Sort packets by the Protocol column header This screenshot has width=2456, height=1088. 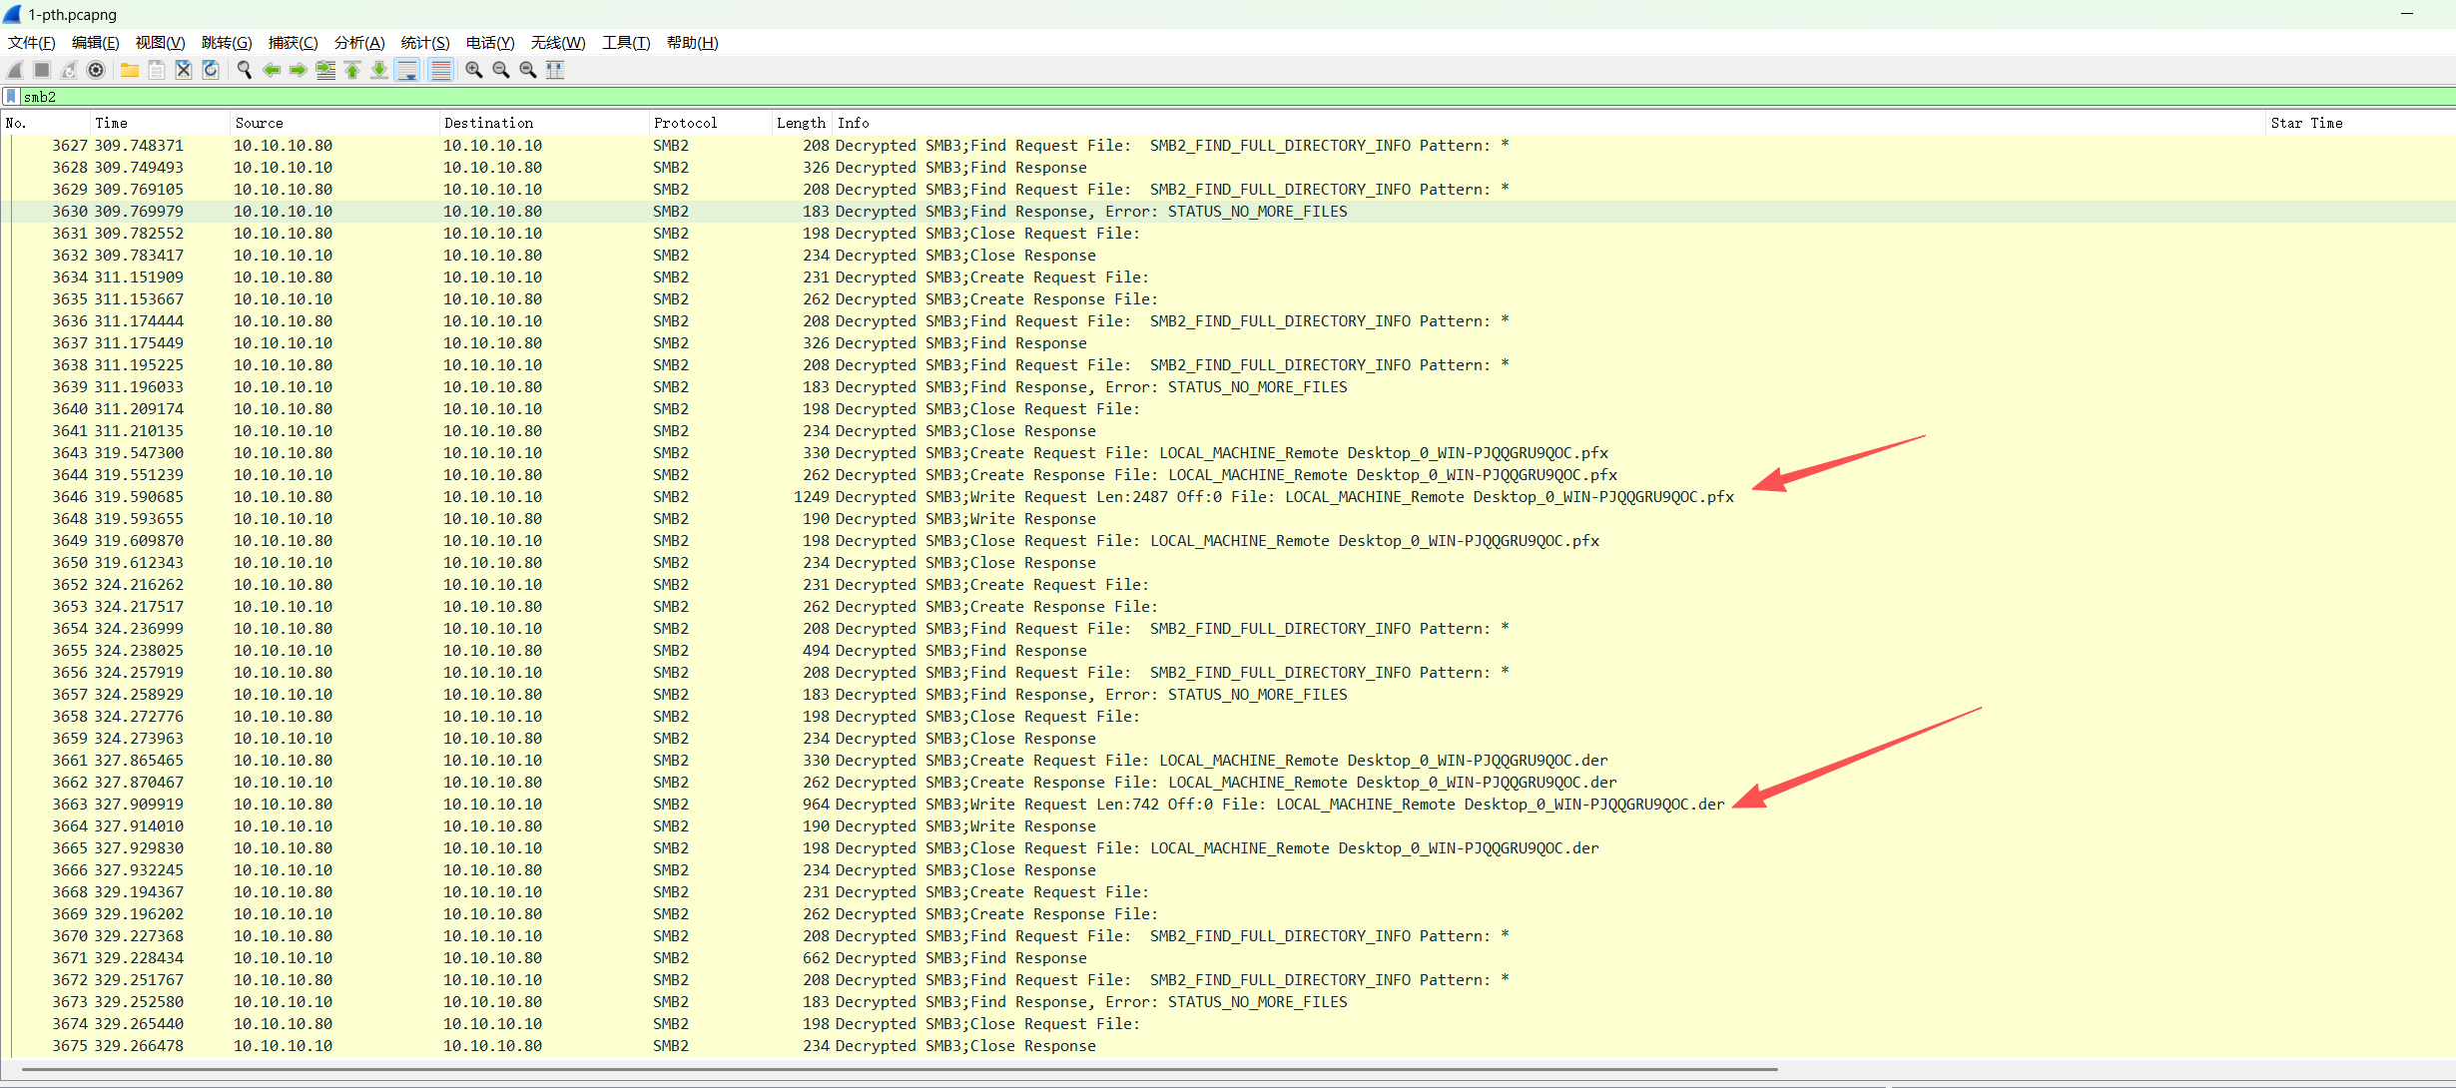tap(685, 123)
